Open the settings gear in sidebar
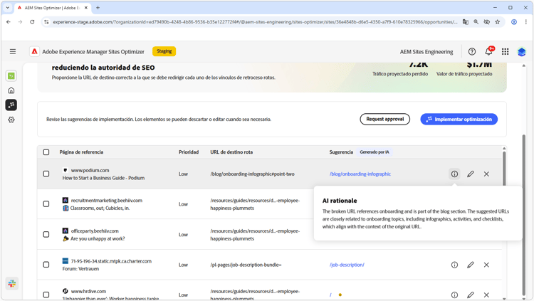 tap(11, 120)
